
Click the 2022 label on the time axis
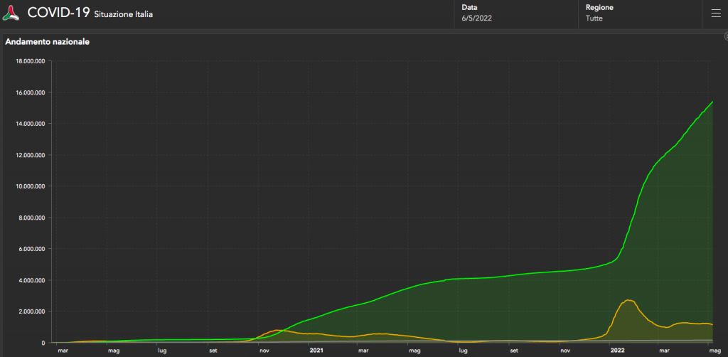(618, 351)
